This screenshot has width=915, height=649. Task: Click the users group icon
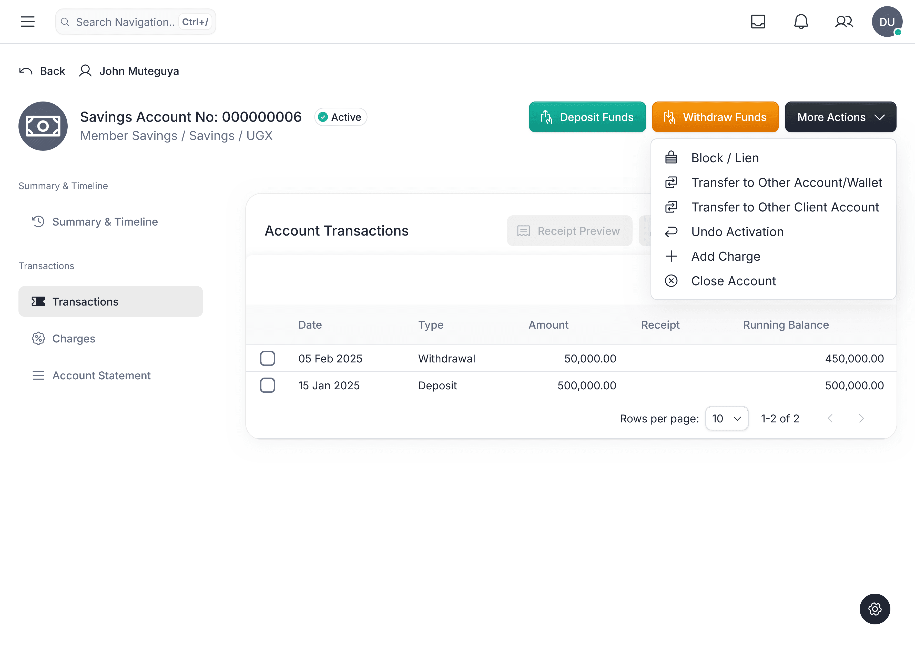[843, 22]
